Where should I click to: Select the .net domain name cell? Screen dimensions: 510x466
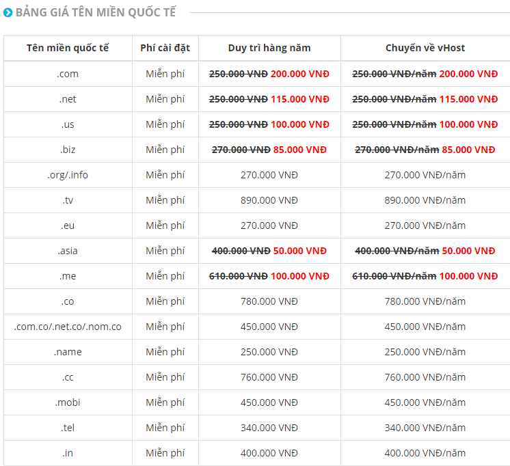point(68,99)
